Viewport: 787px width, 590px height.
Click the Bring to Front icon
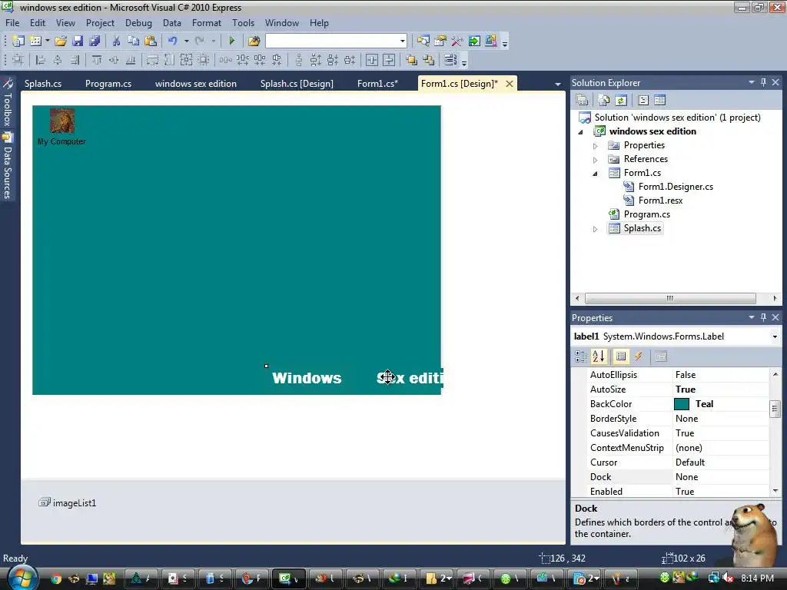click(412, 60)
